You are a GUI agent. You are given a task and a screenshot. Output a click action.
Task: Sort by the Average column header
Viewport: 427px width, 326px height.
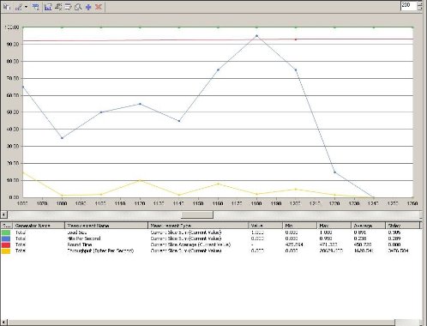coord(369,226)
